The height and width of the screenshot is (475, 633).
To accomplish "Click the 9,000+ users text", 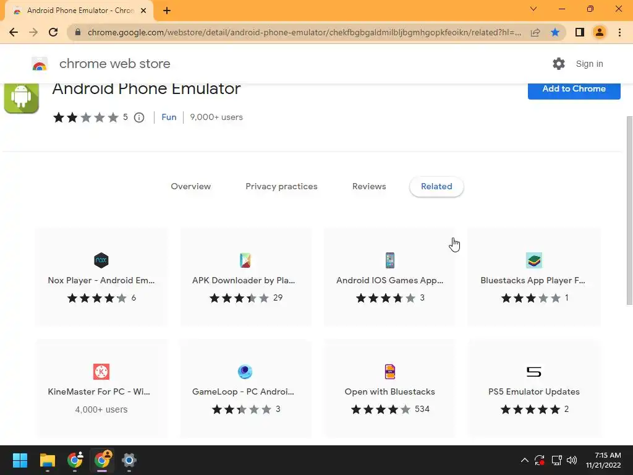I will (x=216, y=117).
